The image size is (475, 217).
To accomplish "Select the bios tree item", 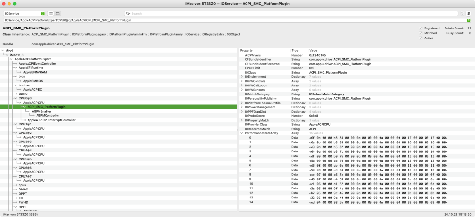I will click(22, 76).
